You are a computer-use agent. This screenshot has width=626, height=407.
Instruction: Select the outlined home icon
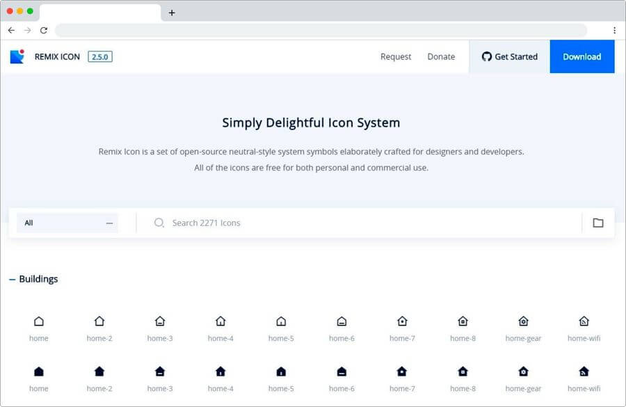pyautogui.click(x=39, y=321)
